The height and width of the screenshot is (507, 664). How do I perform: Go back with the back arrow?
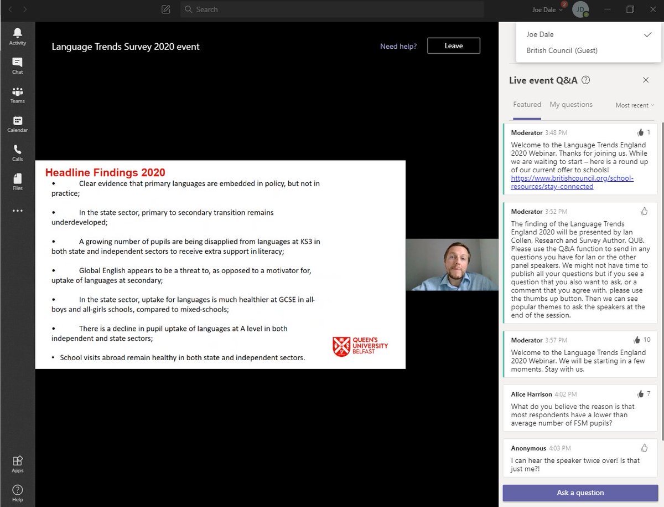pyautogui.click(x=10, y=9)
